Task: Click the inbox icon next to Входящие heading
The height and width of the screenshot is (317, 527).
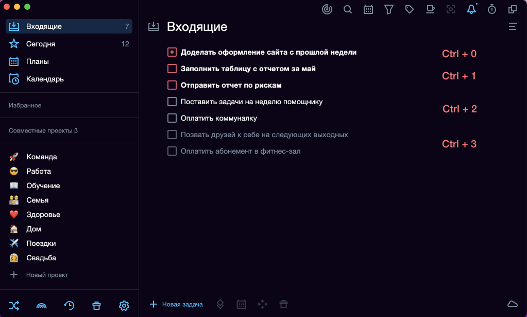Action: point(154,27)
